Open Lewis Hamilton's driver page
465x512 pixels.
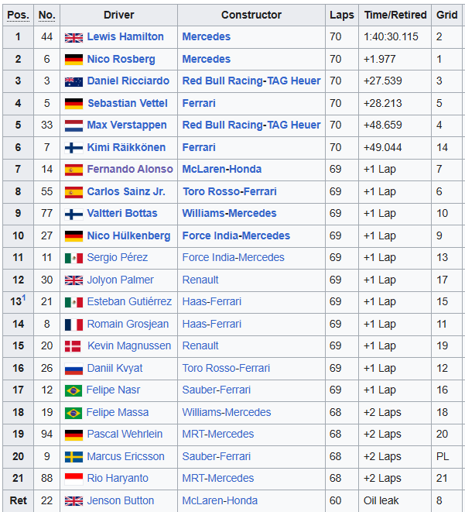coord(125,36)
